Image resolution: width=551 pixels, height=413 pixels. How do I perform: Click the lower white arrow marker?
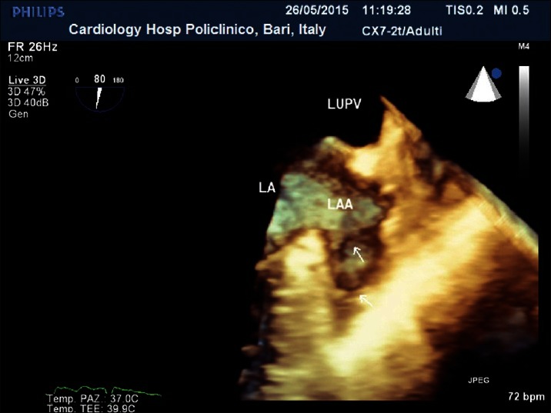point(367,301)
